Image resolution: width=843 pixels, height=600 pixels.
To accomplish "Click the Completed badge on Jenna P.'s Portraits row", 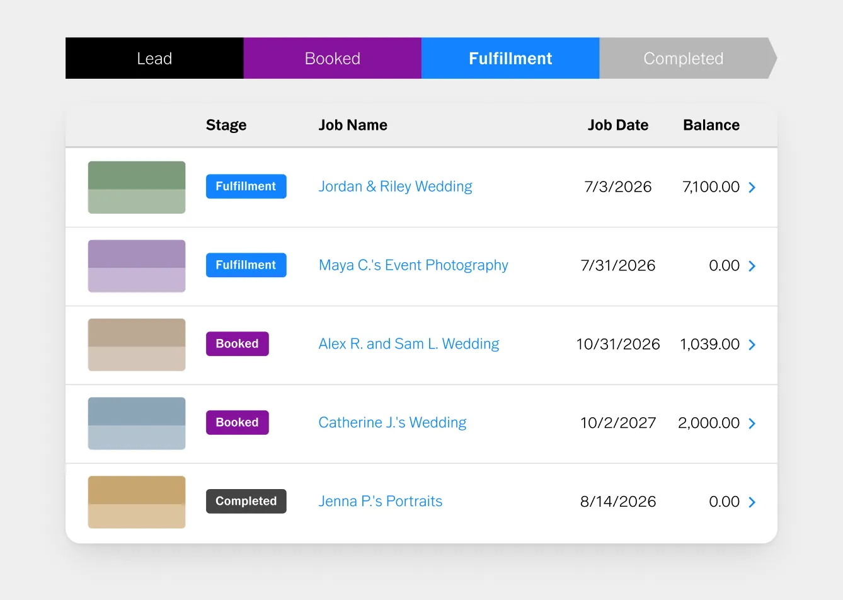I will click(246, 502).
